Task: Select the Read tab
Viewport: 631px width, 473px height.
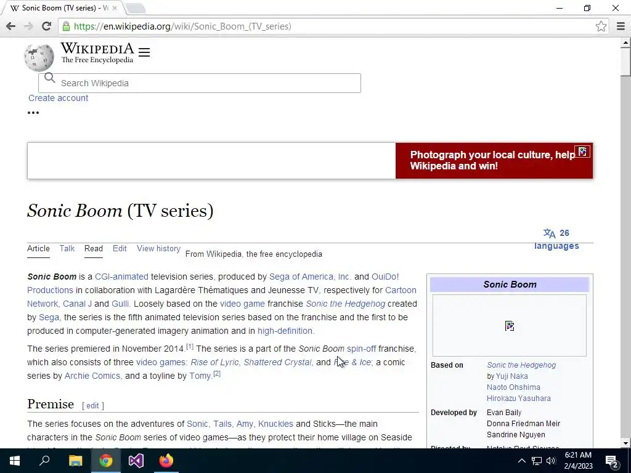Action: pyautogui.click(x=94, y=249)
